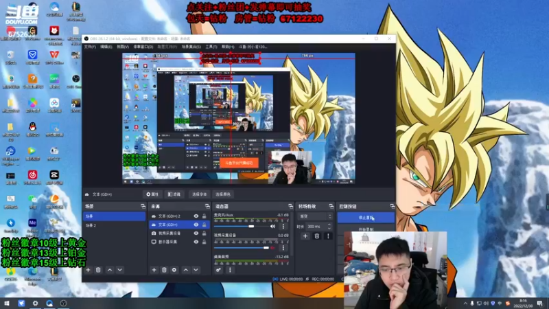Open transition properties three-dot menu
The height and width of the screenshot is (309, 549).
pyautogui.click(x=328, y=236)
